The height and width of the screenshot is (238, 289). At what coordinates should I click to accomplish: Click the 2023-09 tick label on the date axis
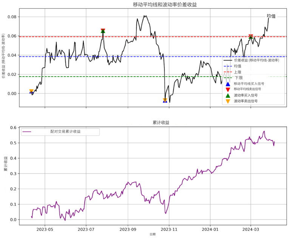tap(128, 229)
